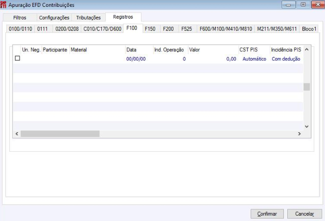
Task: Open the Com dedução incidence cell
Action: [x=286, y=59]
